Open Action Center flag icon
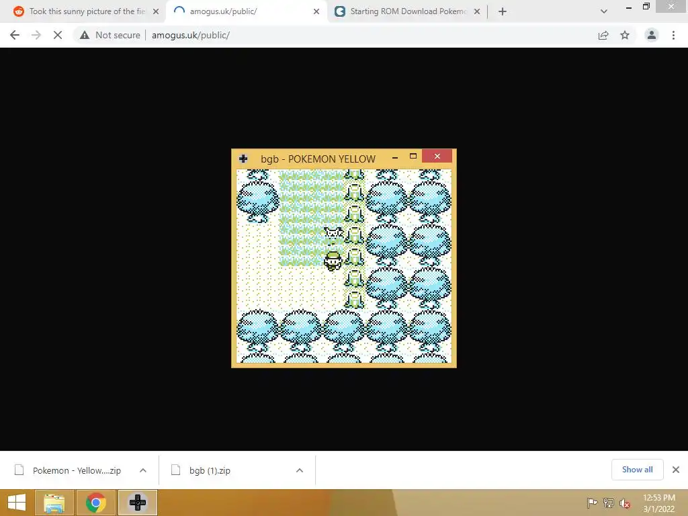The height and width of the screenshot is (516, 688). click(x=592, y=503)
